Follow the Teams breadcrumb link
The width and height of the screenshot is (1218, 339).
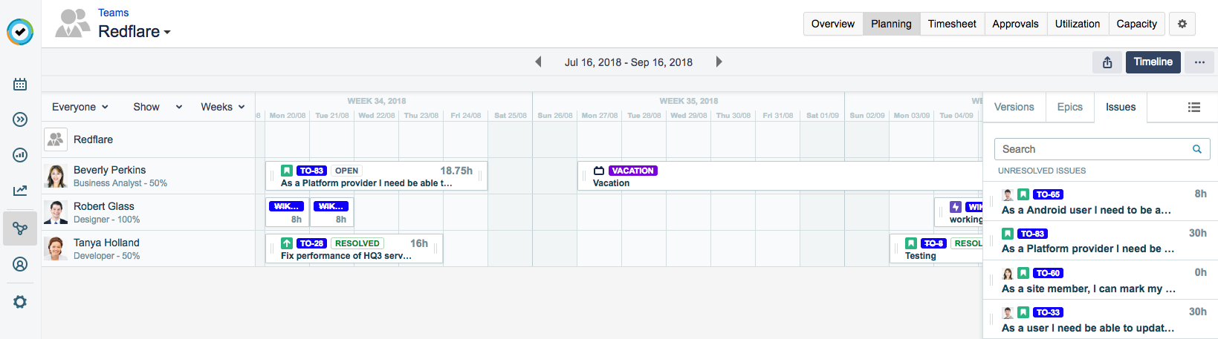[x=113, y=13]
